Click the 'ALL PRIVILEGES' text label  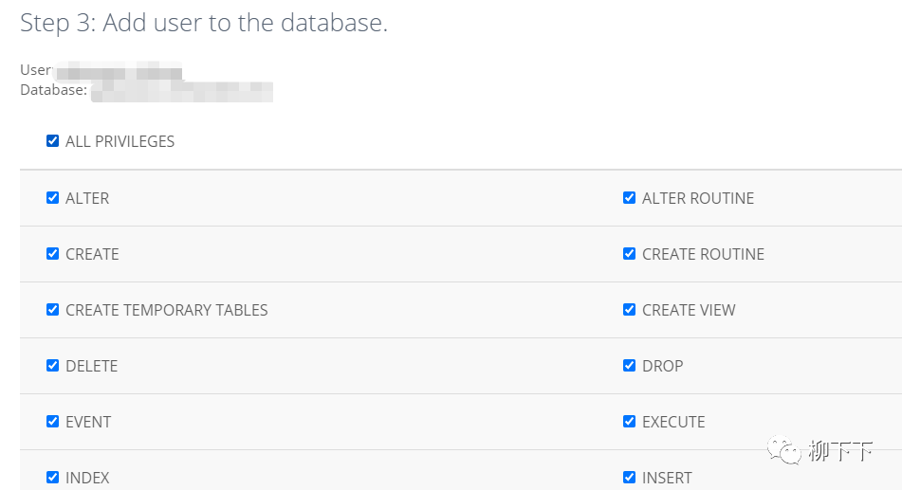[x=120, y=141]
